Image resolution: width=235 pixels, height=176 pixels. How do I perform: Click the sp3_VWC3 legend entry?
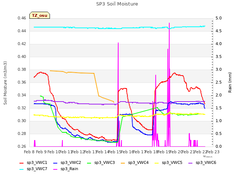[x=101, y=162]
